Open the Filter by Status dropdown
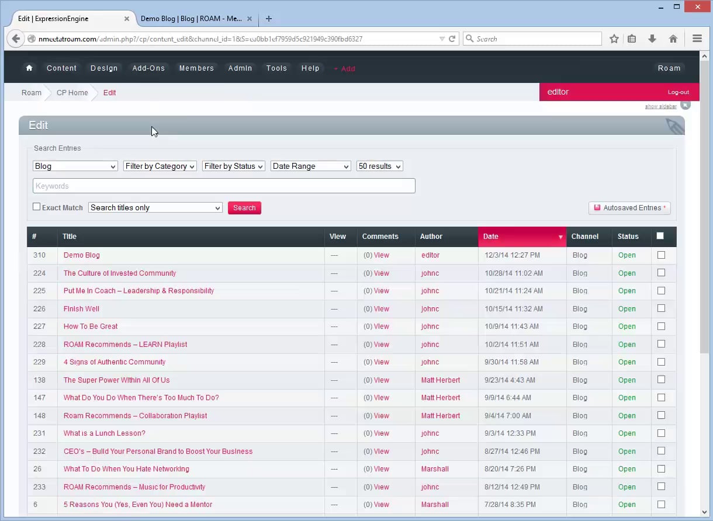The image size is (713, 521). pyautogui.click(x=234, y=166)
